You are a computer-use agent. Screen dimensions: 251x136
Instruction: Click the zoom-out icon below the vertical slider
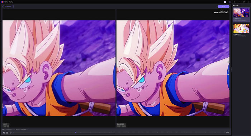click(x=228, y=74)
